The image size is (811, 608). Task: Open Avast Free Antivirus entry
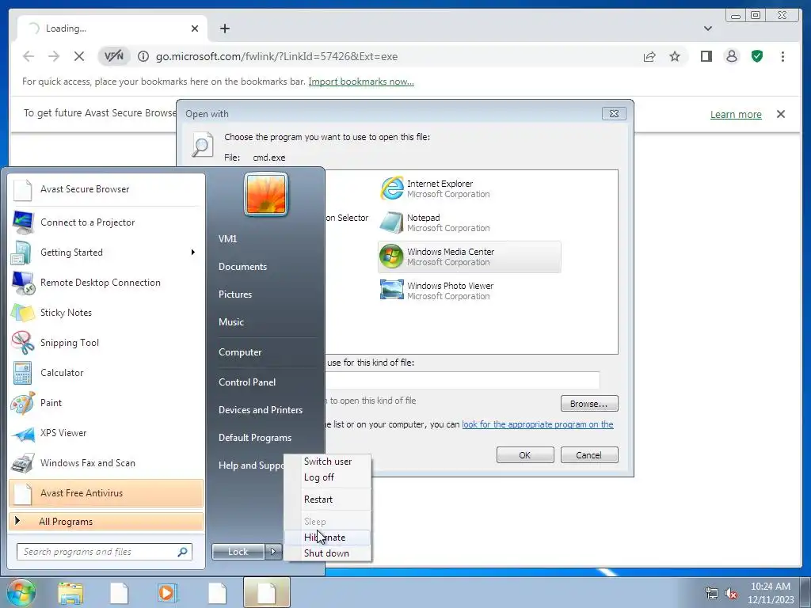106,492
